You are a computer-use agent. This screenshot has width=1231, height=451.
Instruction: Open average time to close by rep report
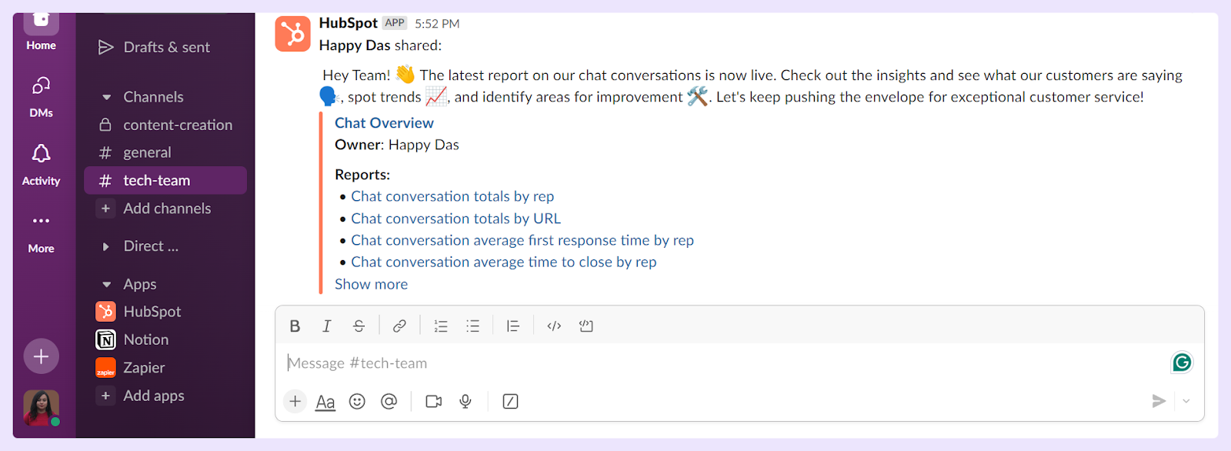coord(504,262)
